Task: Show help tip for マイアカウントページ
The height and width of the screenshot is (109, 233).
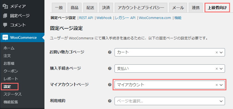Action: pyautogui.click(x=110, y=85)
